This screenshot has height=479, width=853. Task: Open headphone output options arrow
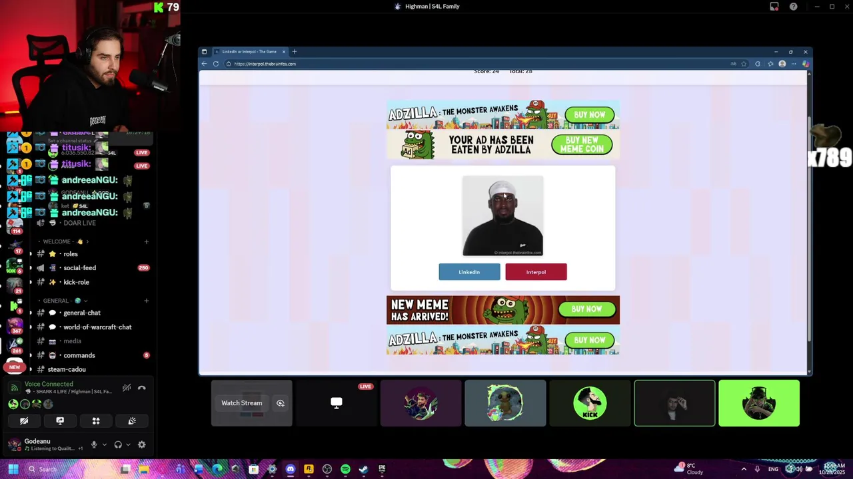point(128,444)
